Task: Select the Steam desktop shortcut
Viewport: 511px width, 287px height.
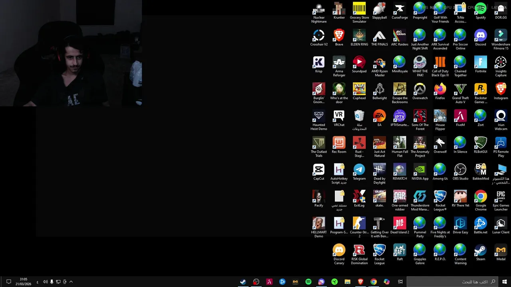Action: pyautogui.click(x=481, y=252)
